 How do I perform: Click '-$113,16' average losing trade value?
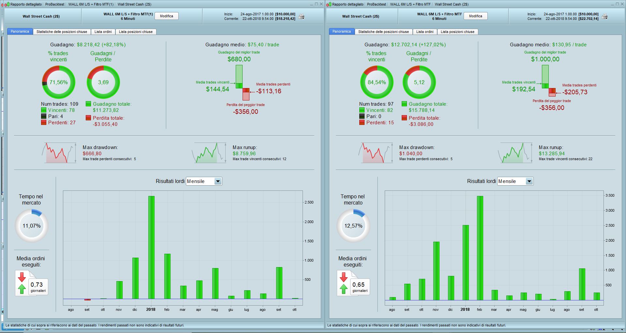coord(269,91)
